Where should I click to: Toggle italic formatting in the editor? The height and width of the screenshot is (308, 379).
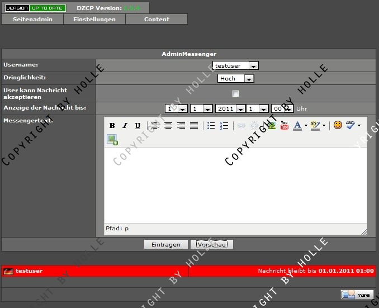pos(125,126)
